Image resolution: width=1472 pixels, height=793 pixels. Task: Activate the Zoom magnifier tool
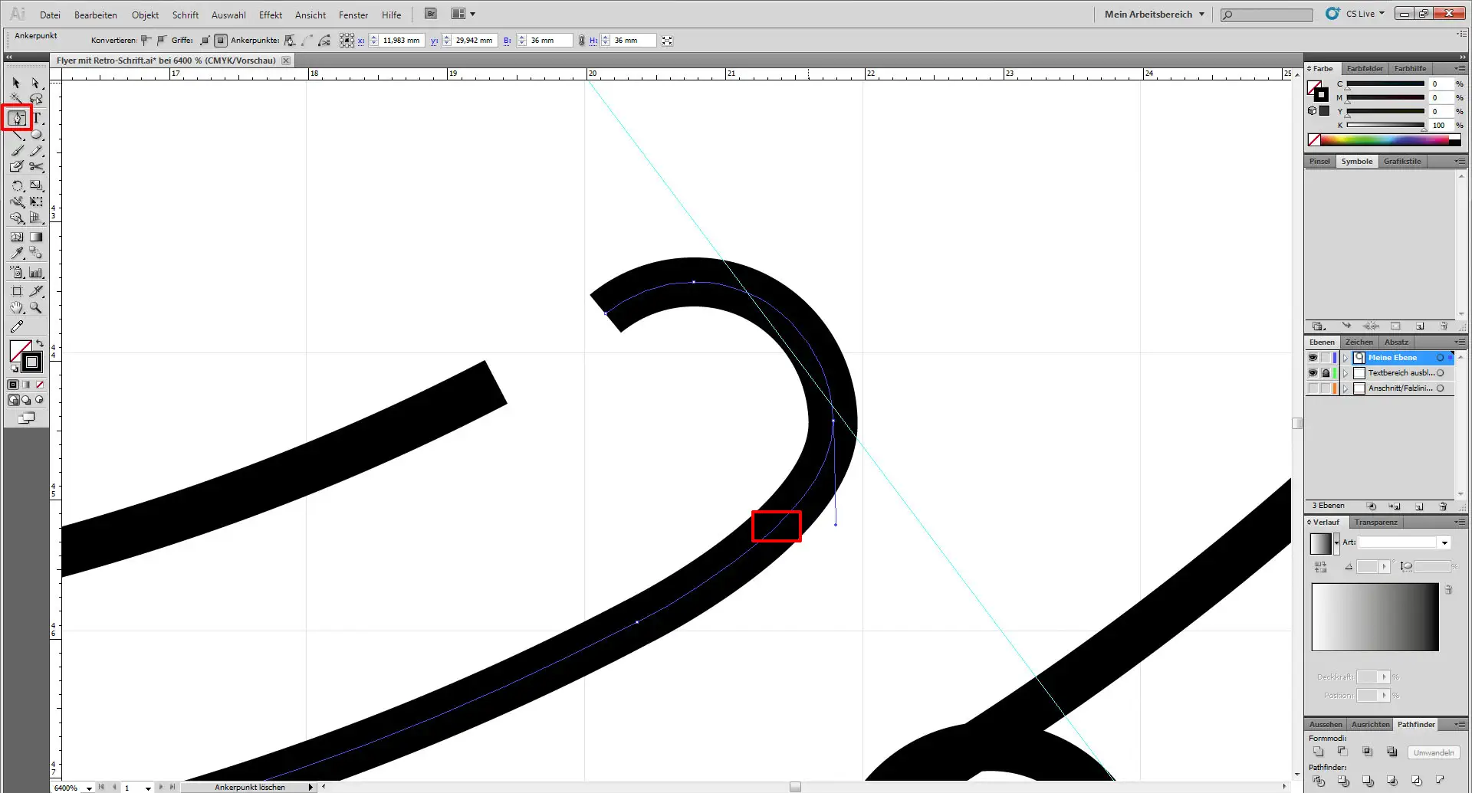point(36,307)
